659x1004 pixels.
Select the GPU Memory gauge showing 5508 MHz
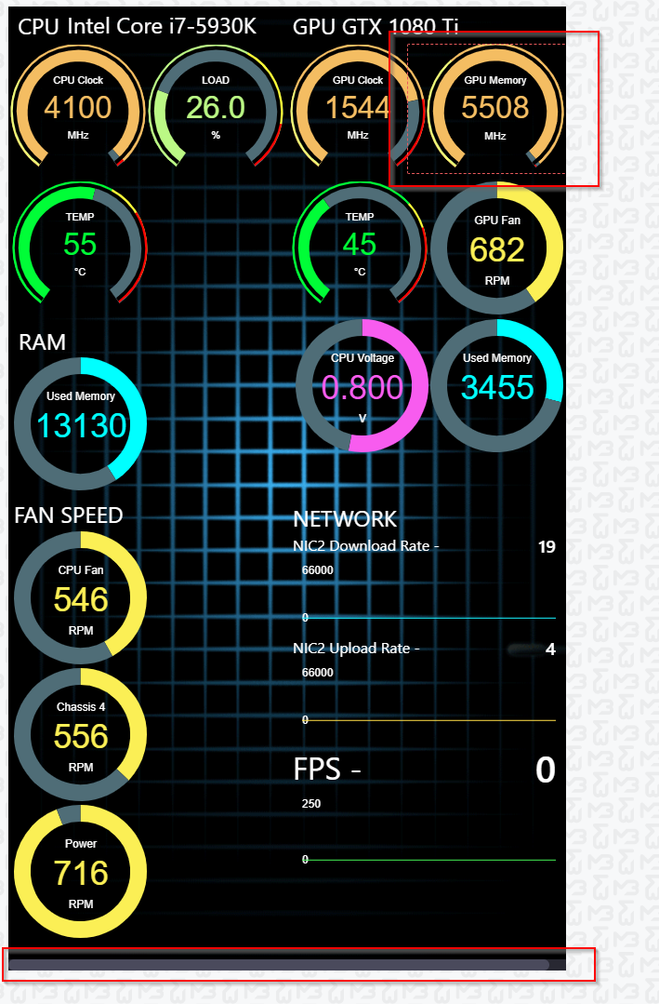pos(495,108)
